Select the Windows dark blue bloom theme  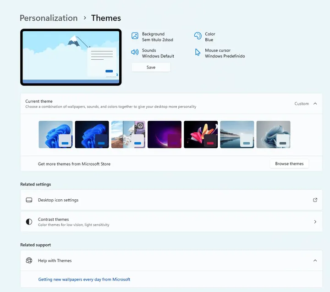tap(92, 135)
